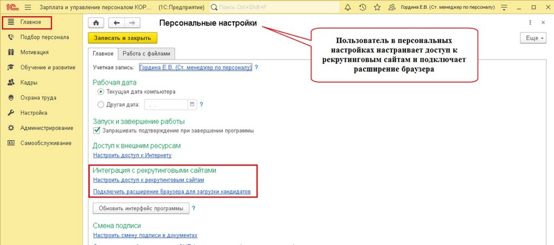Expand the Еще dropdown button

(533, 38)
